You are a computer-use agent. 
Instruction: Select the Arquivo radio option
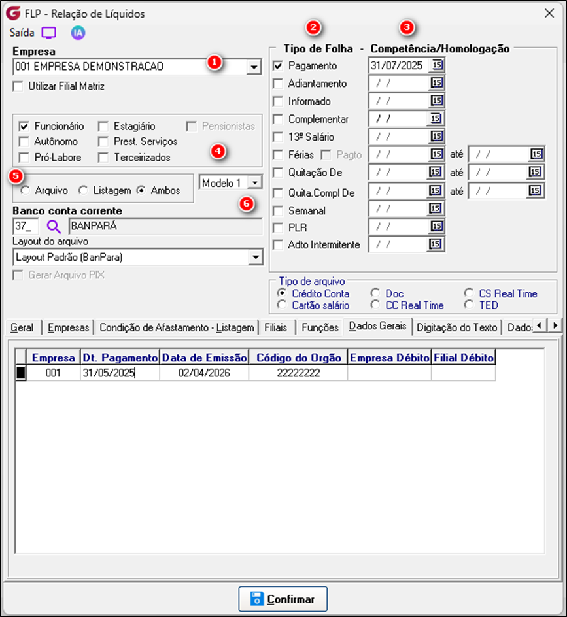click(26, 190)
